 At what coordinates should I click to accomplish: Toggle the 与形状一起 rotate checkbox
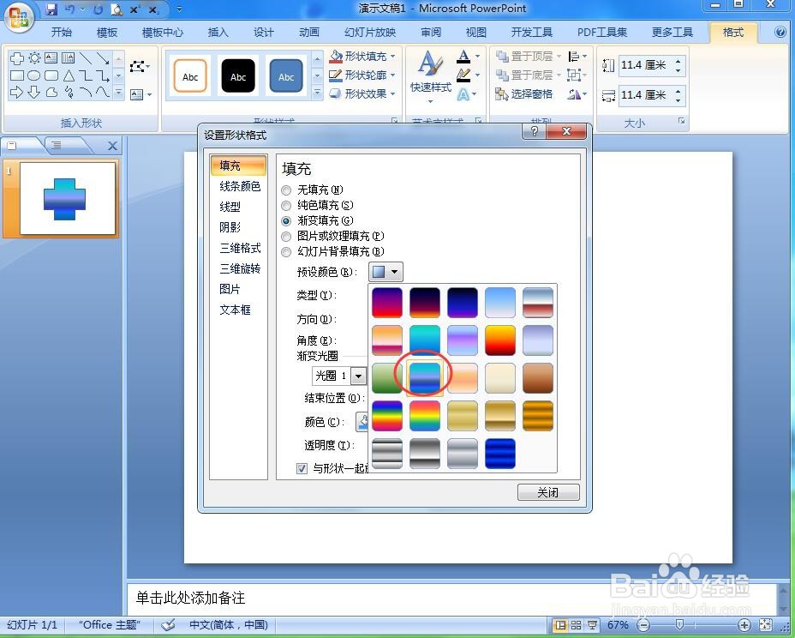pos(302,468)
